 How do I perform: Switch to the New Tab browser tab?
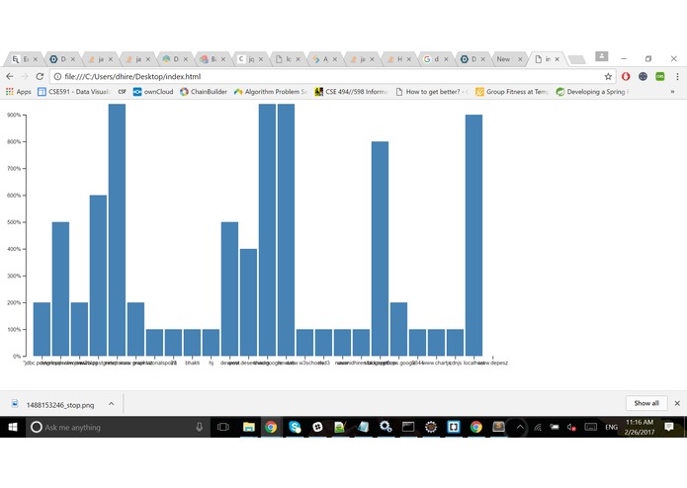508,59
